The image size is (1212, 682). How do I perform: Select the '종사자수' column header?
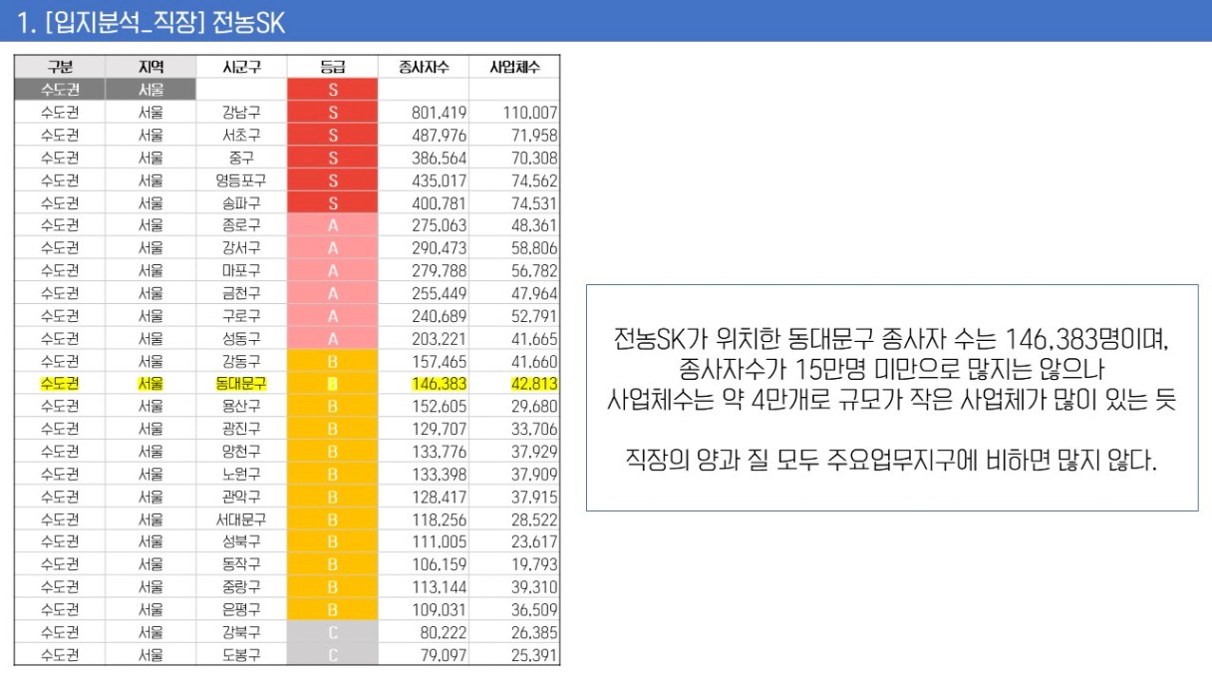tap(424, 67)
